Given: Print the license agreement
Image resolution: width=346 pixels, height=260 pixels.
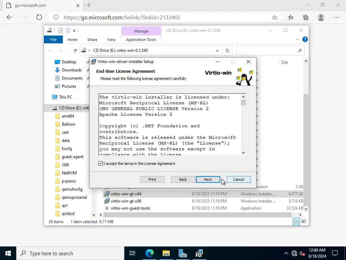Looking at the screenshot, I should pyautogui.click(x=152, y=179).
